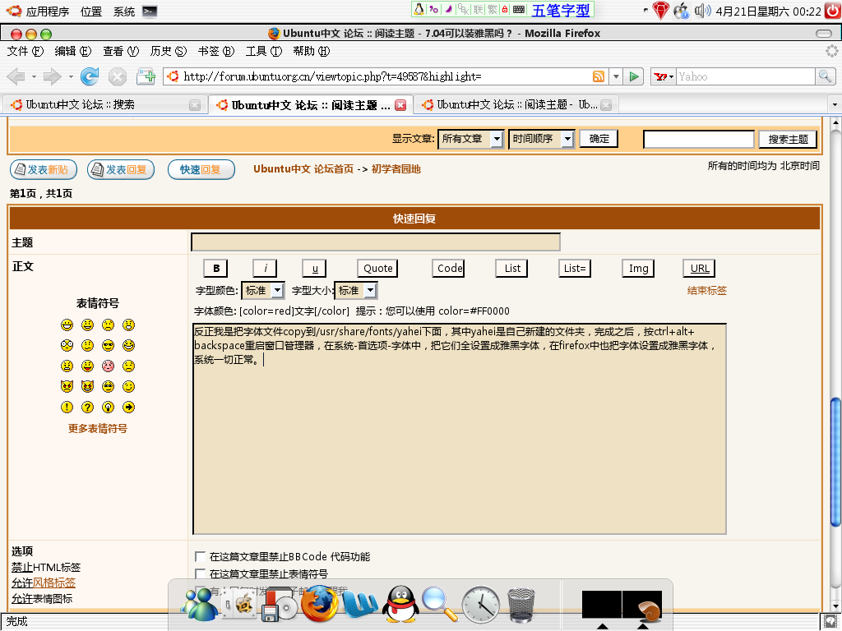Switch to the Ubuntu中文 论坛 :: 搜索 tab

click(104, 104)
